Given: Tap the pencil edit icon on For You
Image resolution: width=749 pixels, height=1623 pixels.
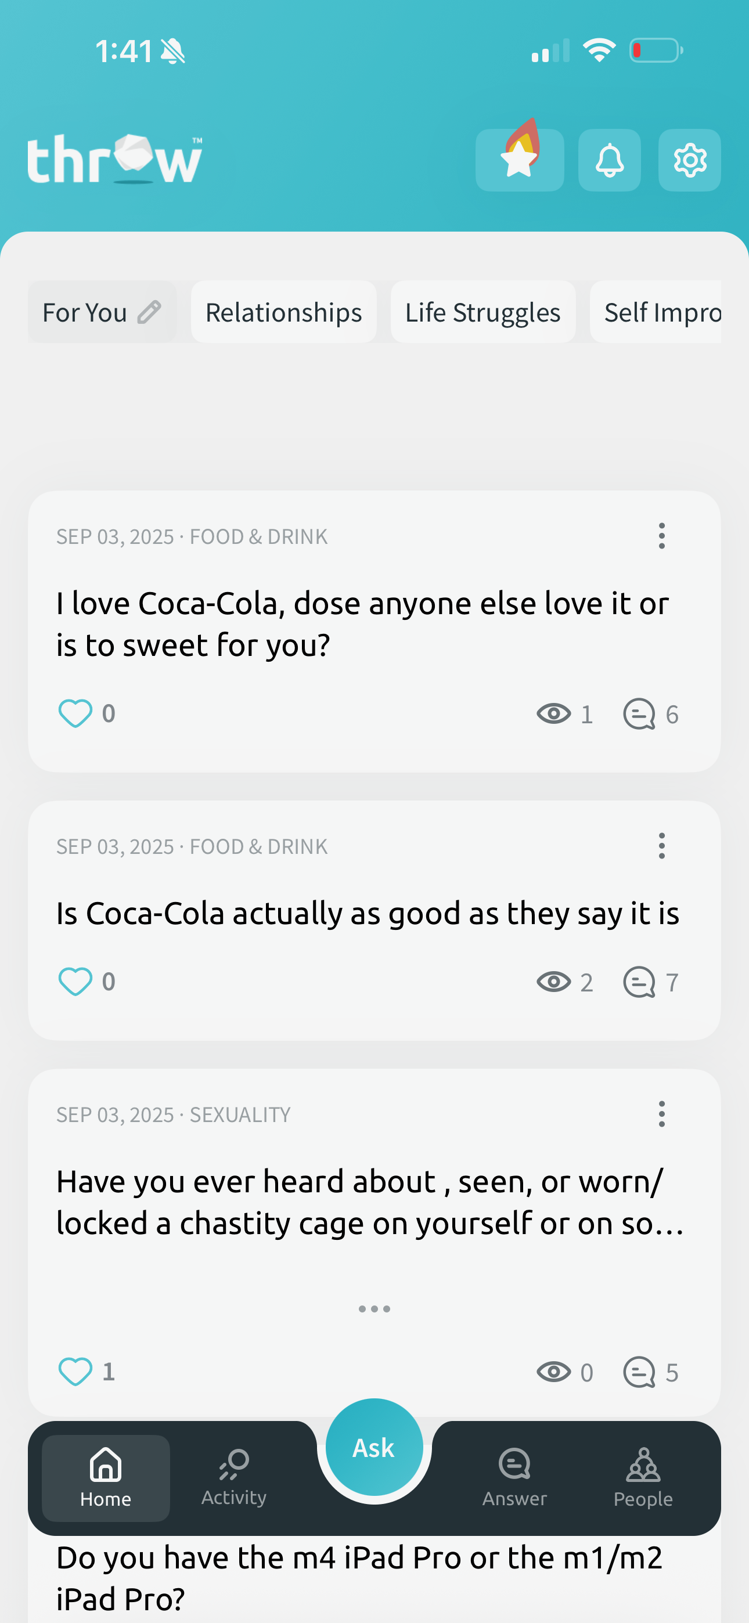Looking at the screenshot, I should (x=149, y=312).
